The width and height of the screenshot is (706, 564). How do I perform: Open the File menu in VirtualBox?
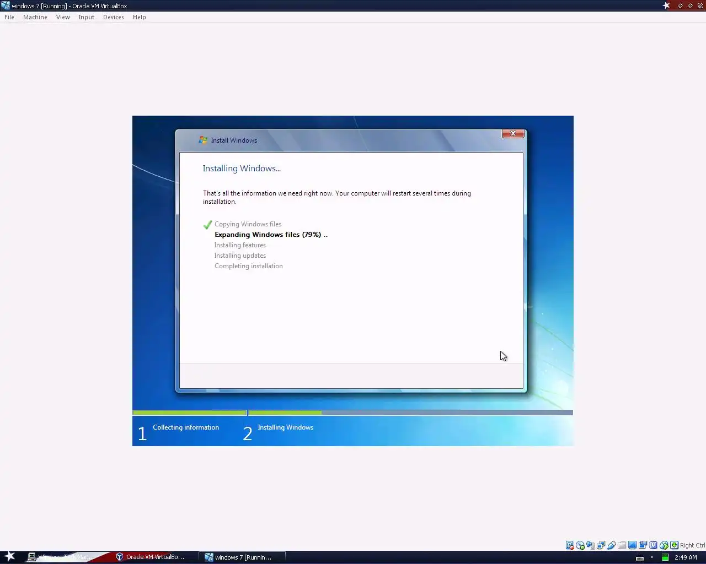(9, 17)
